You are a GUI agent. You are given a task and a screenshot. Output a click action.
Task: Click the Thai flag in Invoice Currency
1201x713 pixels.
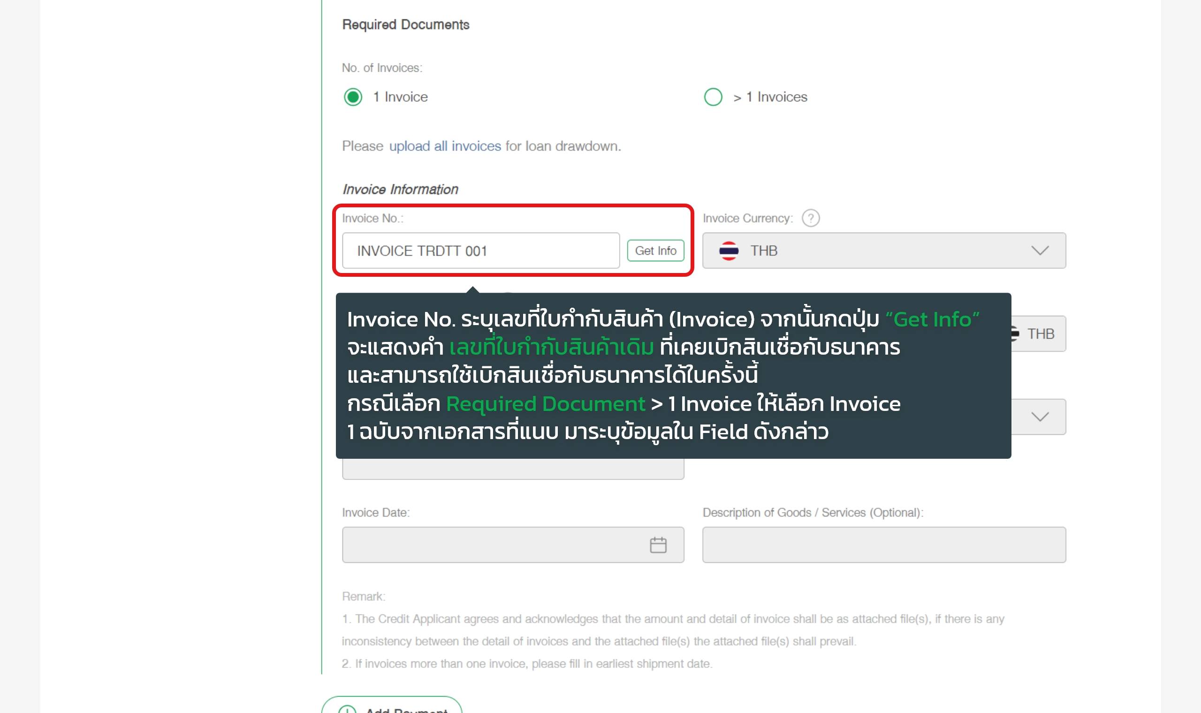click(x=728, y=251)
